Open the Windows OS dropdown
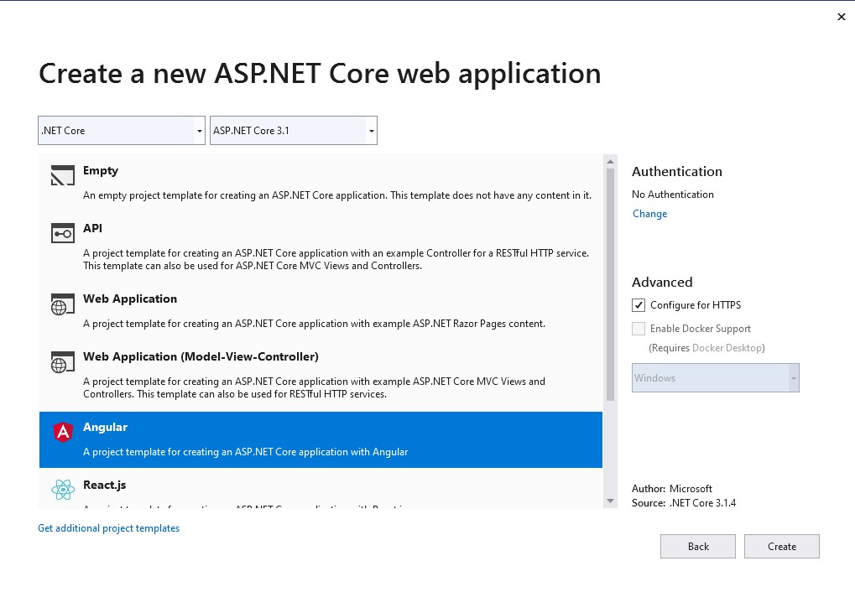 pyautogui.click(x=715, y=378)
